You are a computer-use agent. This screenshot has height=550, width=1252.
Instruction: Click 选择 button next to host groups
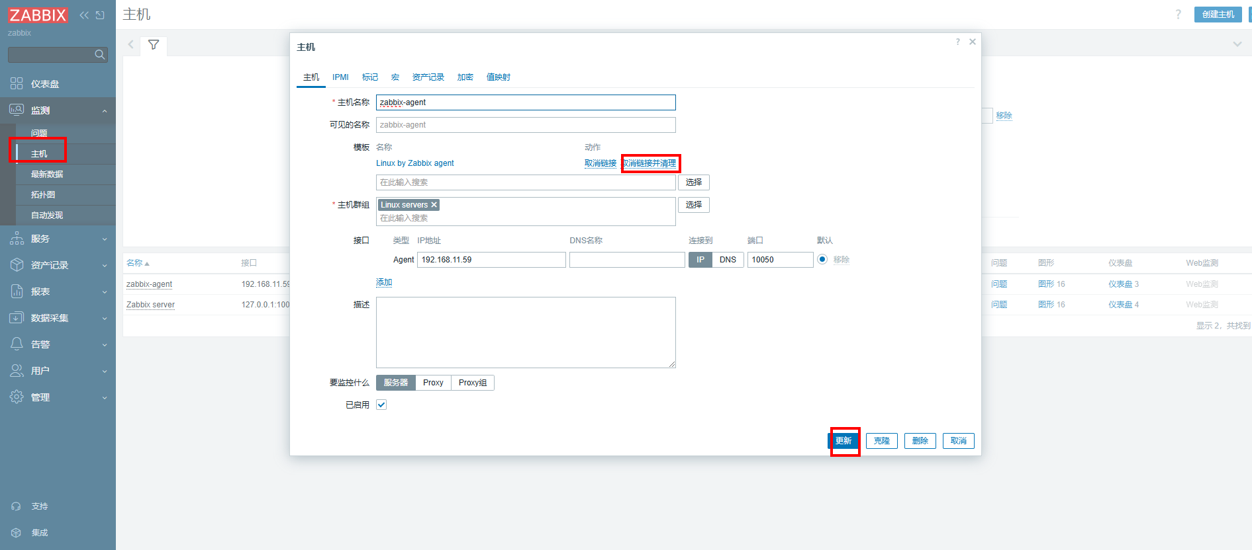(x=694, y=205)
